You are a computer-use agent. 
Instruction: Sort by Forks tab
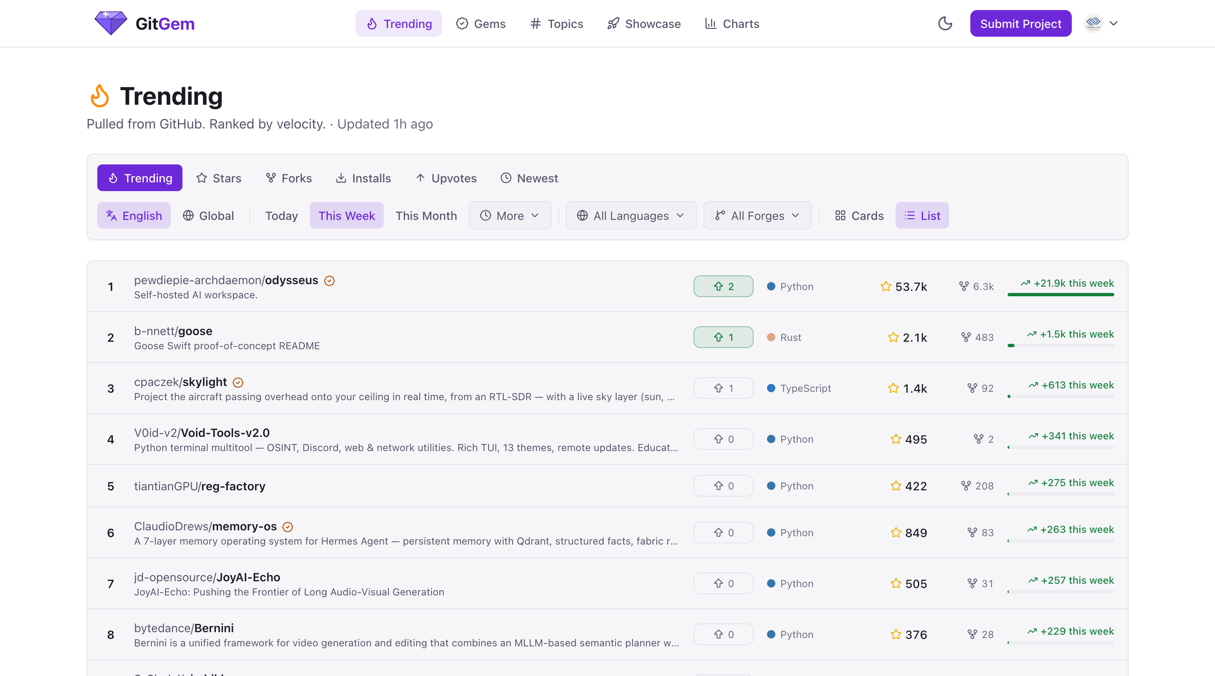point(289,178)
